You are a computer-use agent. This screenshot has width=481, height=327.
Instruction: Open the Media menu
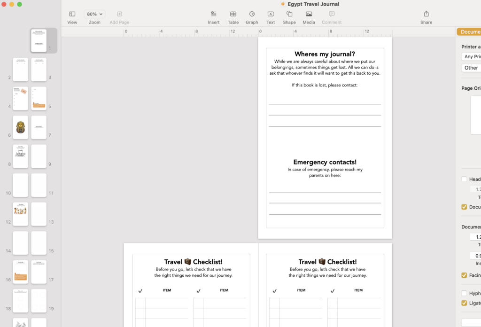(x=309, y=14)
